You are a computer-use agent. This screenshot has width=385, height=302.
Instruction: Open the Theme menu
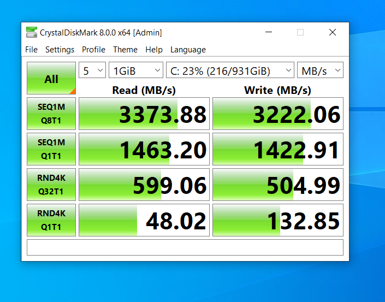[x=125, y=50]
